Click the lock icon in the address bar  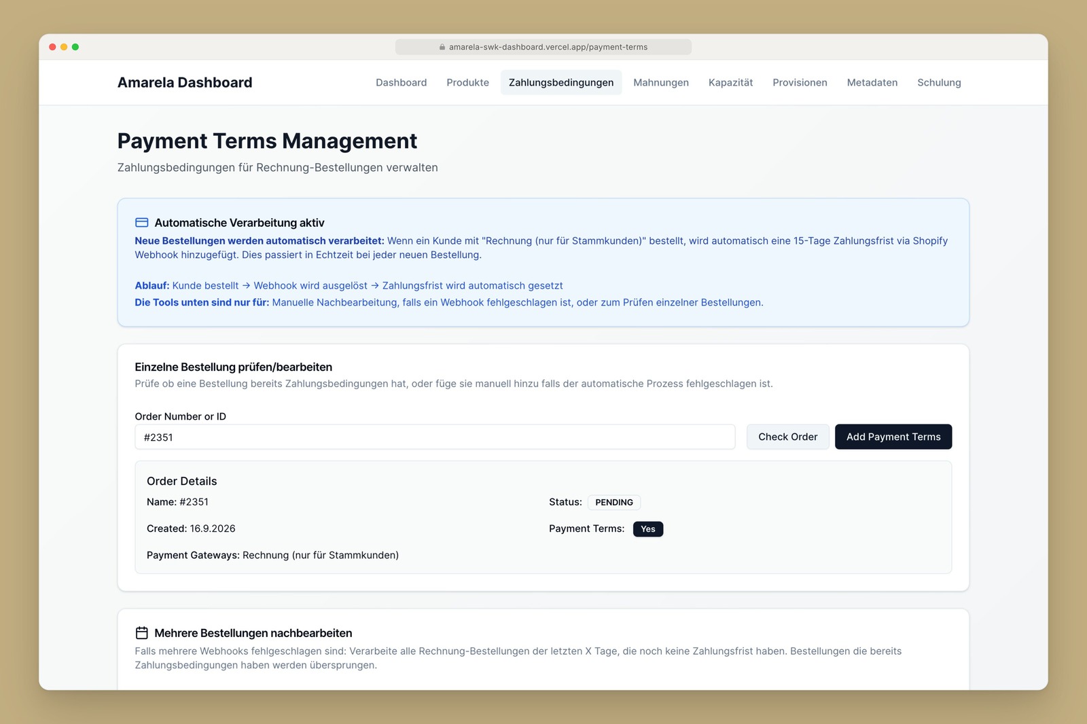click(442, 48)
